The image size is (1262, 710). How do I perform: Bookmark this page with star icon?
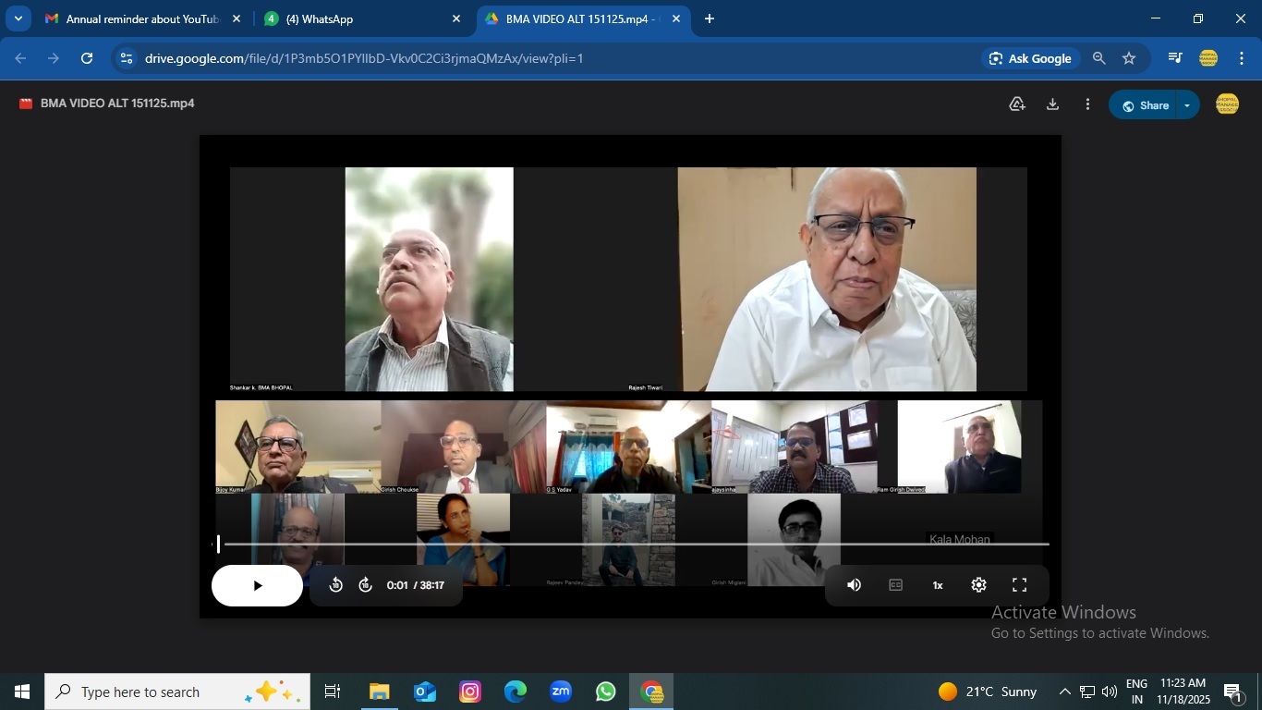(1129, 58)
